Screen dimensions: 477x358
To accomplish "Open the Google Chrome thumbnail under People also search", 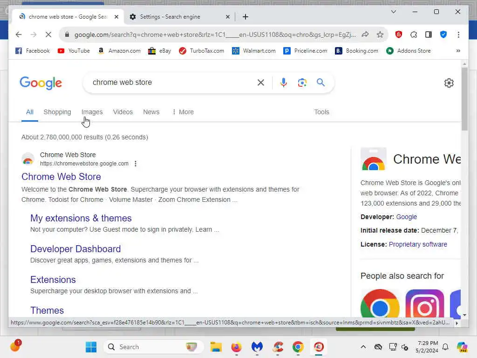I will pos(380,303).
